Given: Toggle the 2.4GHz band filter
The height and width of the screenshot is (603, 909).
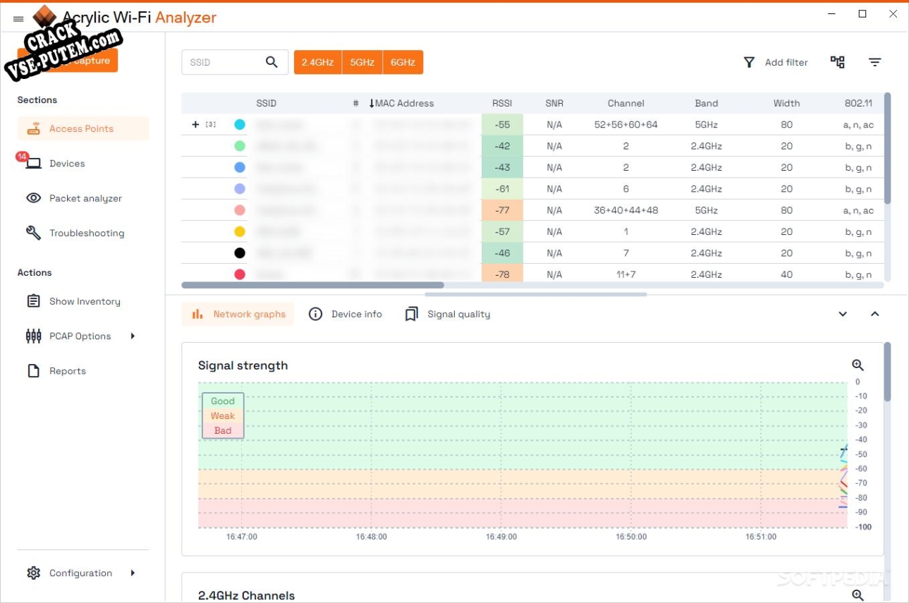Looking at the screenshot, I should pos(317,62).
